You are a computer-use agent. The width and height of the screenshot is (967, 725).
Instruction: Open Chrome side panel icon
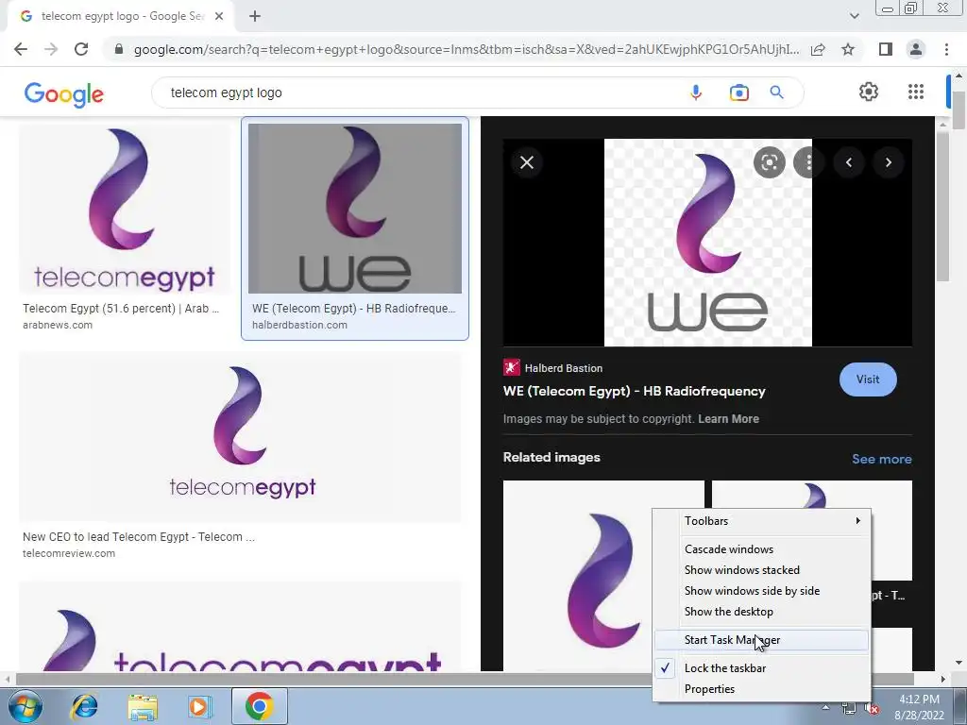(885, 49)
